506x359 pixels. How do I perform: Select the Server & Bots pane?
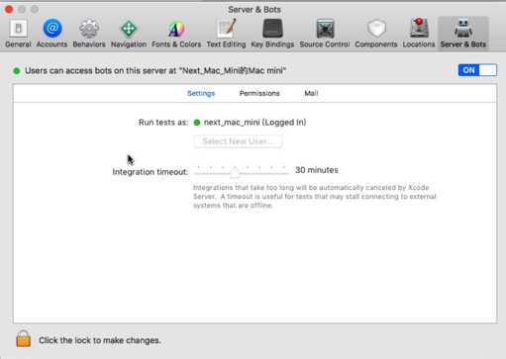(463, 34)
